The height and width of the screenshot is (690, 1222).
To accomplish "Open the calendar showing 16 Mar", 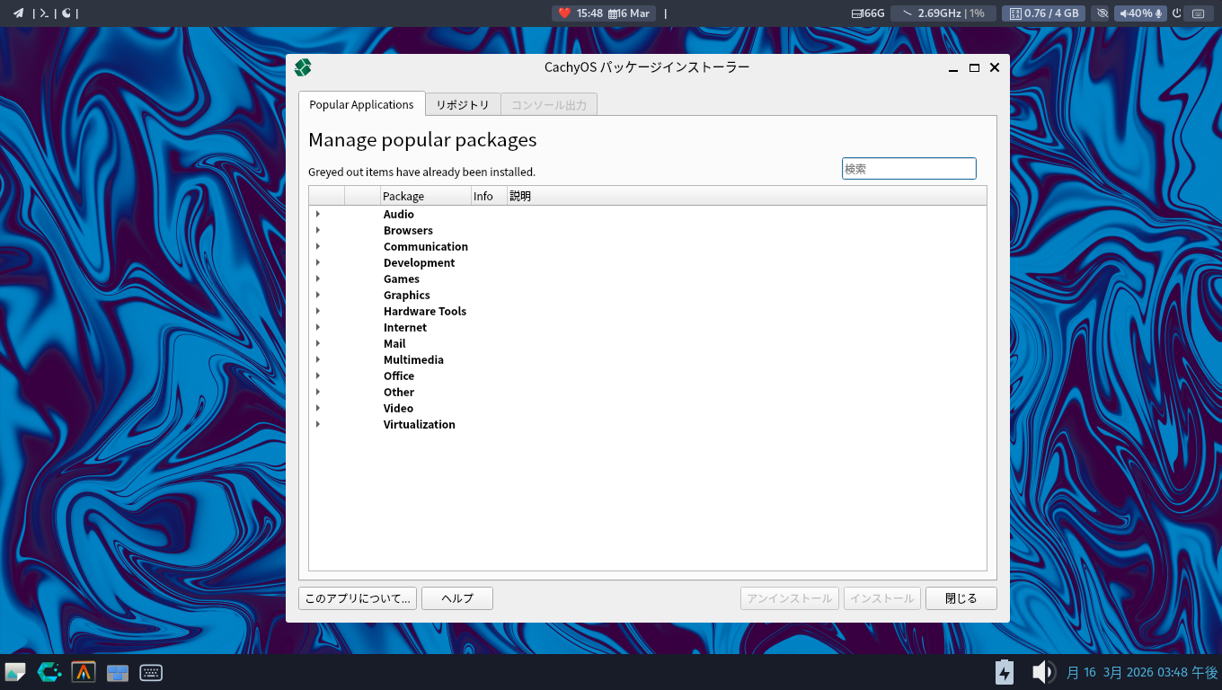I will (629, 13).
